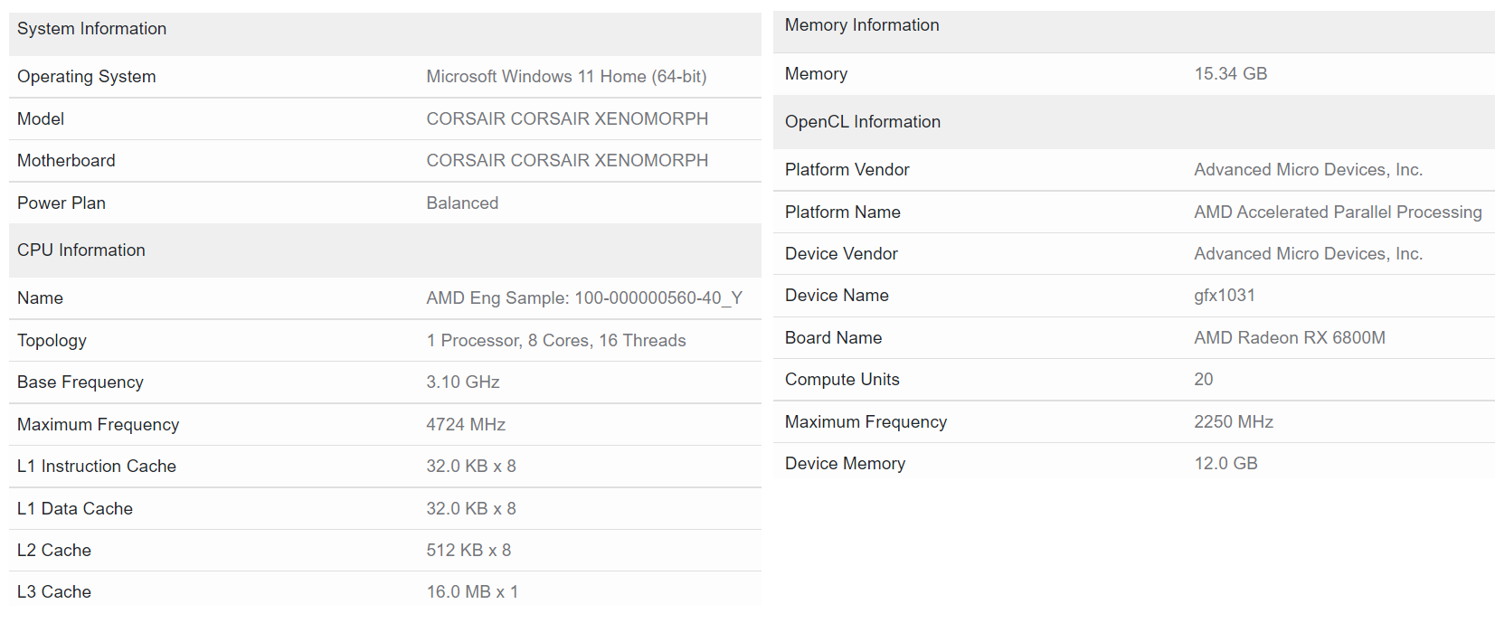Select the AMD Eng Sample CPU name

point(584,298)
